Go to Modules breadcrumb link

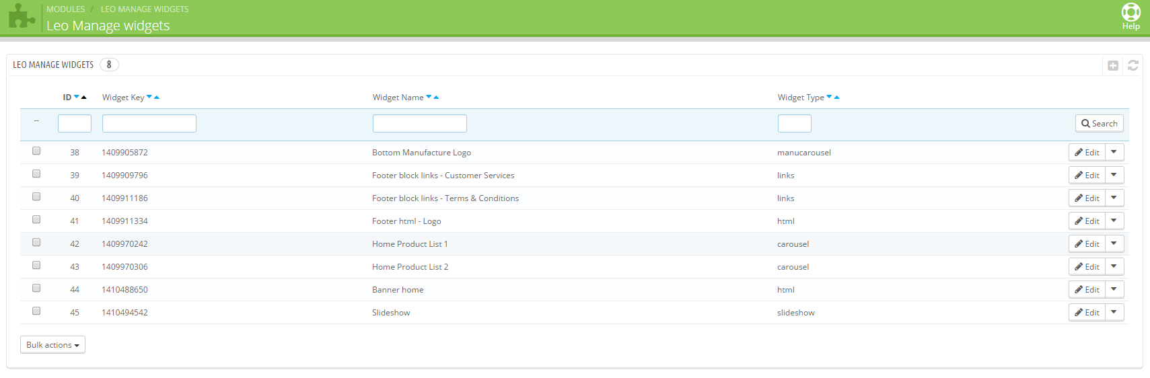click(65, 9)
